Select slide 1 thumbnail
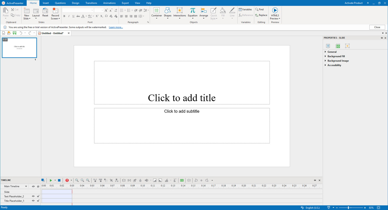 pos(19,48)
